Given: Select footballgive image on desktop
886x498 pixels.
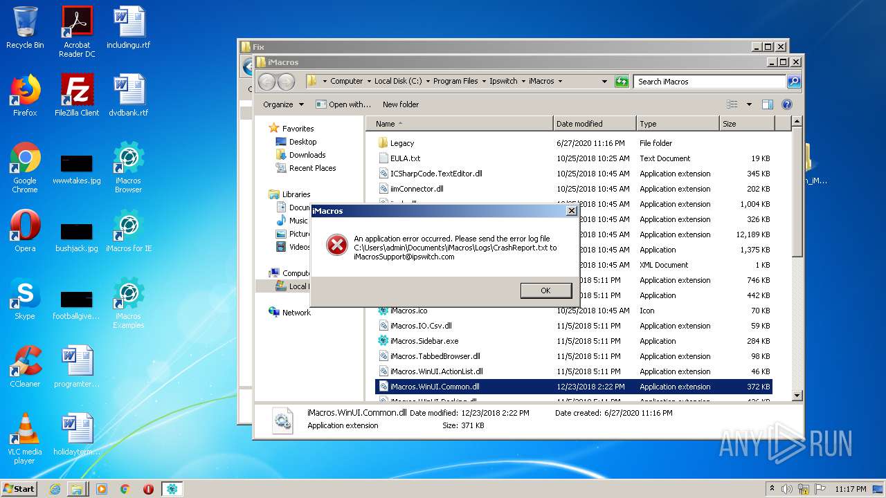Looking at the screenshot, I should (x=77, y=306).
